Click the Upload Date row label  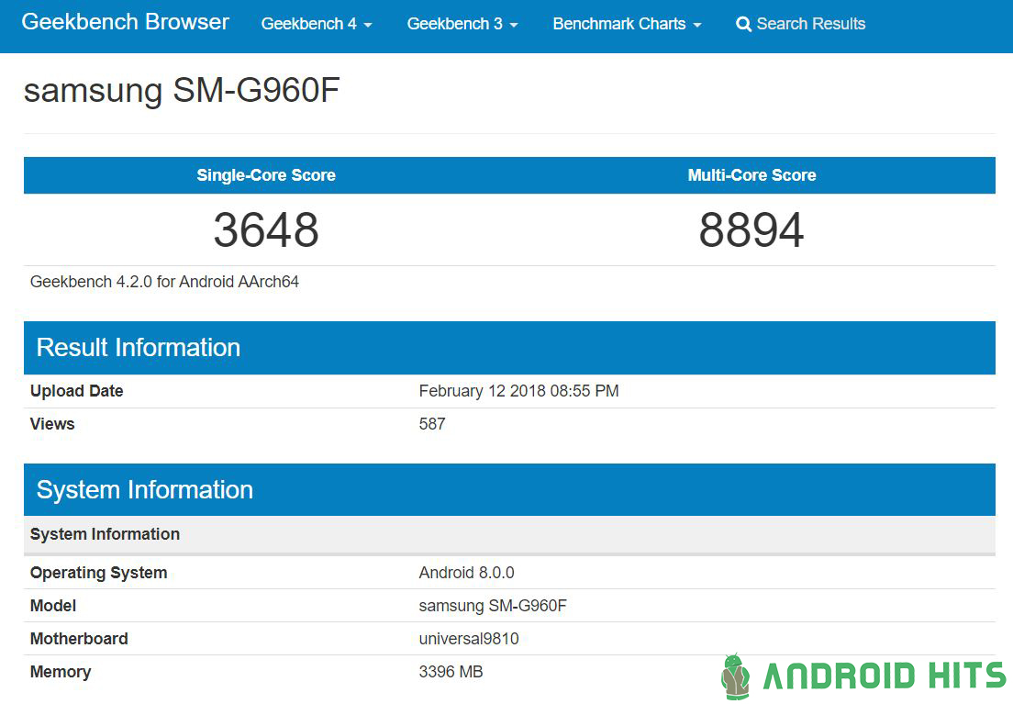(77, 391)
